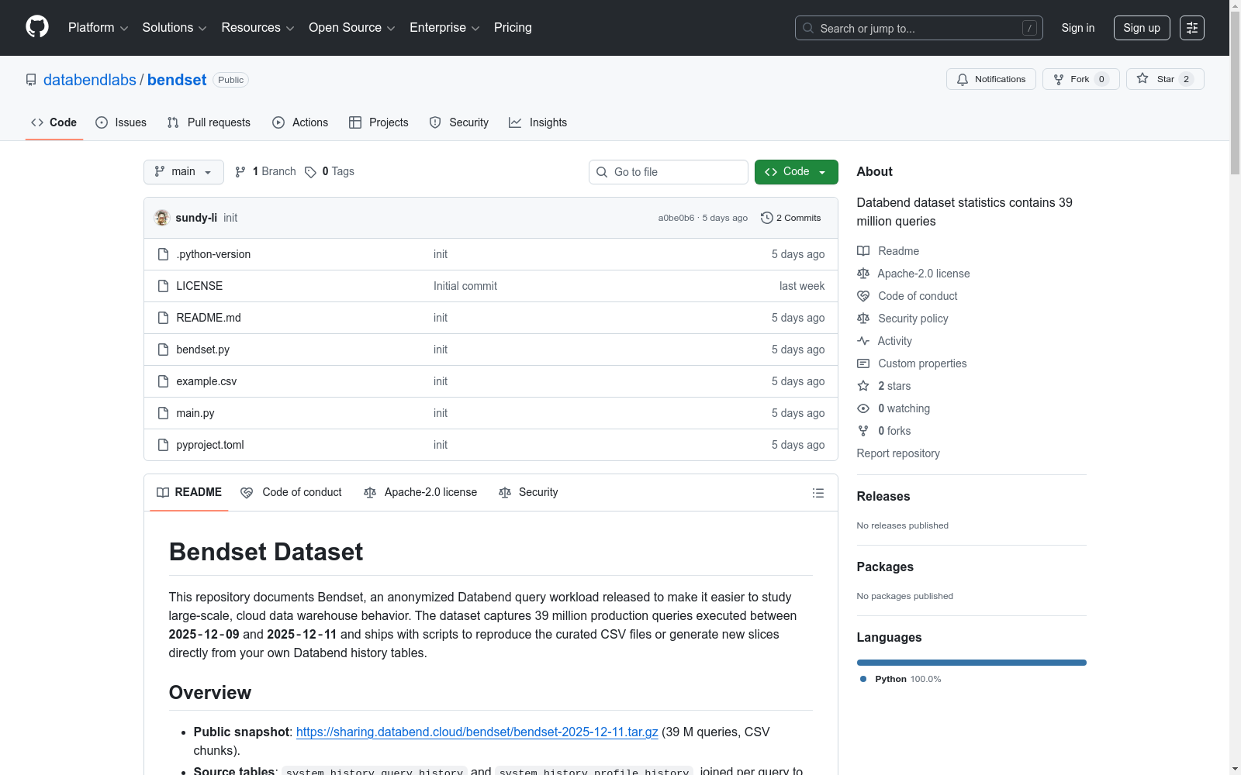Click the bell icon in Notifications button
The image size is (1241, 775).
[963, 79]
